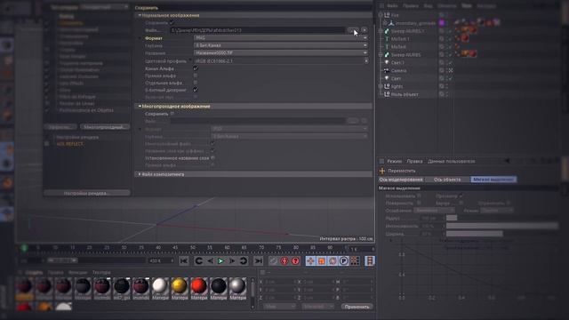569x320 pixels.
Task: Toggle the camera object's crossed visibility flag
Action: [450, 70]
